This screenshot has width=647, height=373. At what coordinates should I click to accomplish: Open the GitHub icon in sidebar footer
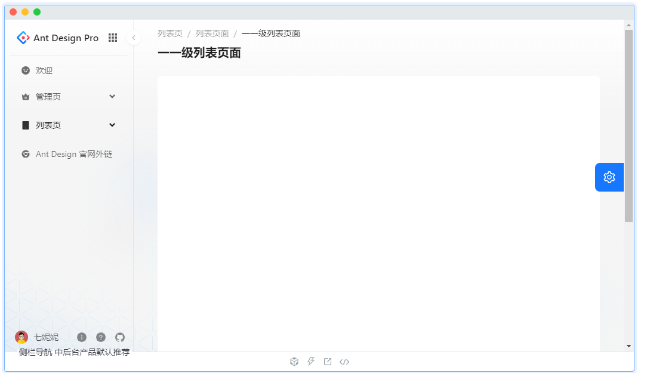pyautogui.click(x=119, y=337)
